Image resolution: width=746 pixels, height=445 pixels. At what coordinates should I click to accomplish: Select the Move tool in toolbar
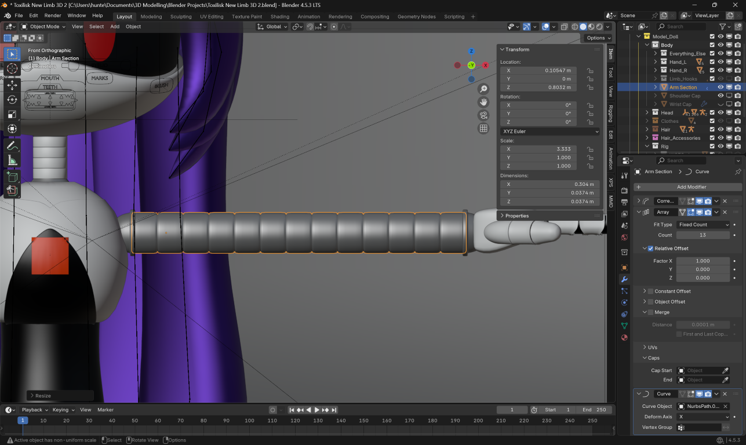(12, 85)
